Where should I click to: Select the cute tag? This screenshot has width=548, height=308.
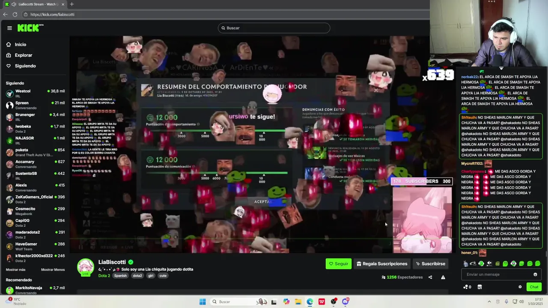[x=163, y=276]
